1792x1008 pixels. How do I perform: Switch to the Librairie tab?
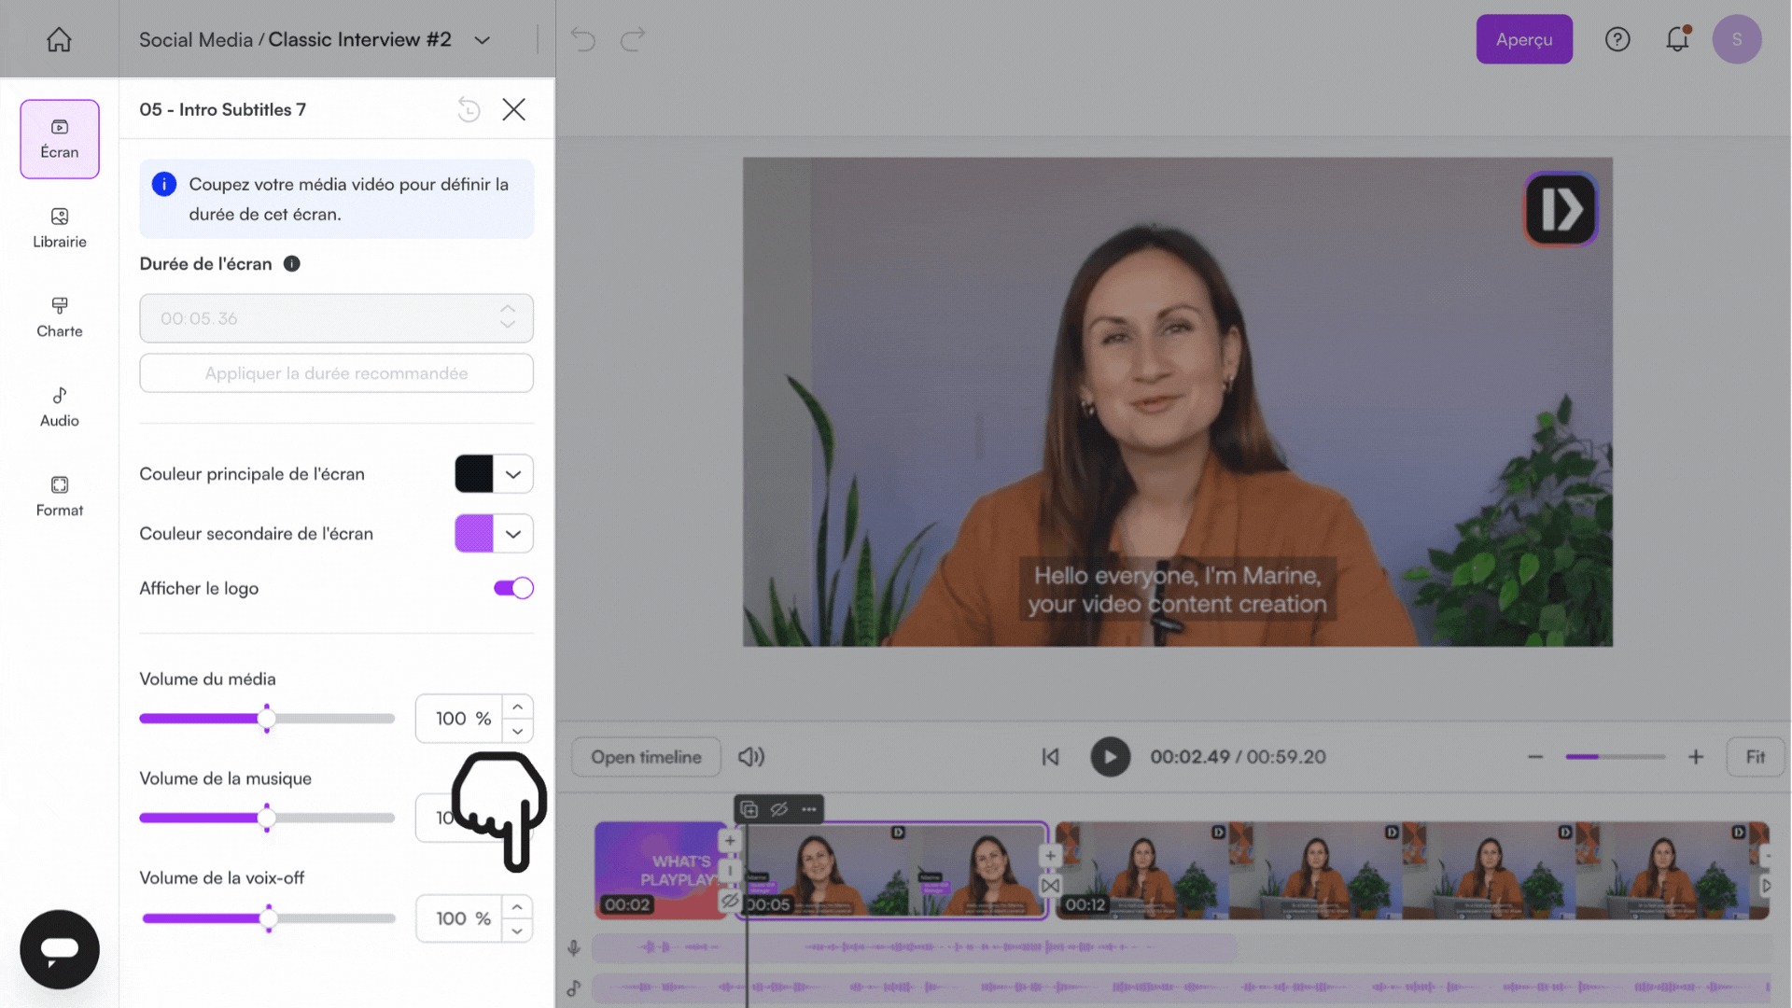pos(59,228)
